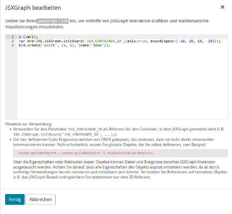Select 'JSX_CONTAINER_ID' string in code line 2

click(104, 41)
